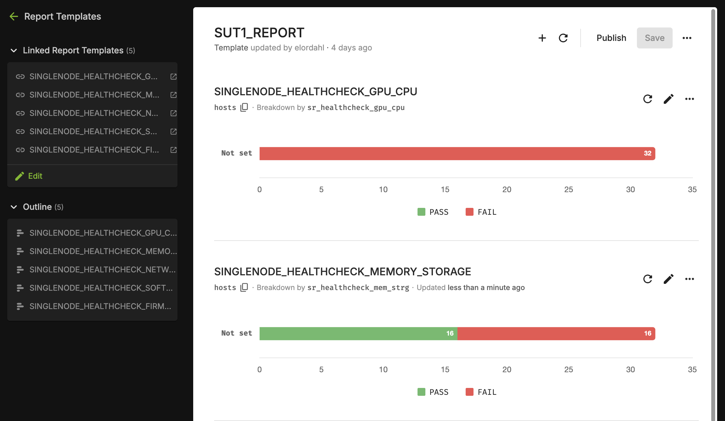This screenshot has width=725, height=421.
Task: Toggle FAIL legend in GPU_CPU chart
Action: click(x=481, y=212)
